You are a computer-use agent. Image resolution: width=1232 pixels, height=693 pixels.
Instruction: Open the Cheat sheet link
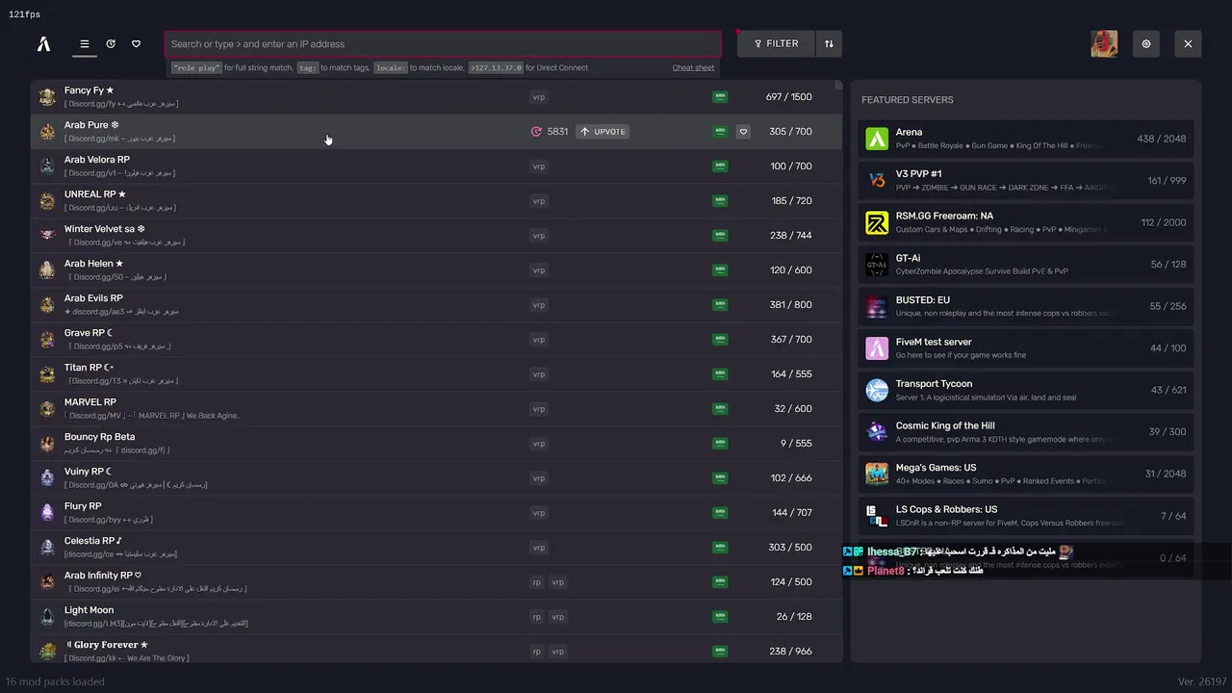tap(693, 67)
